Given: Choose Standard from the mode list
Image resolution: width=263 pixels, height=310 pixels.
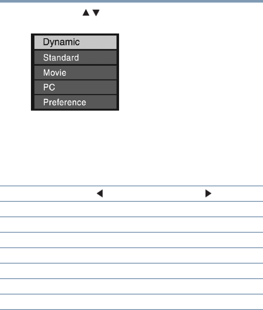Looking at the screenshot, I should pyautogui.click(x=74, y=57).
